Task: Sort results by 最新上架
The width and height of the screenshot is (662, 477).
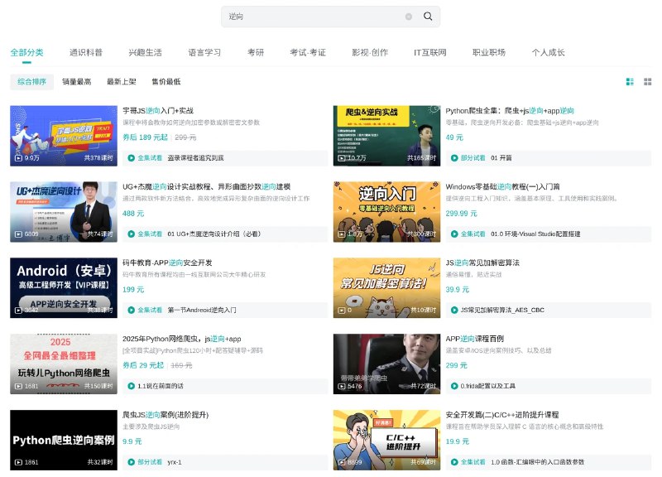Action: tap(121, 82)
